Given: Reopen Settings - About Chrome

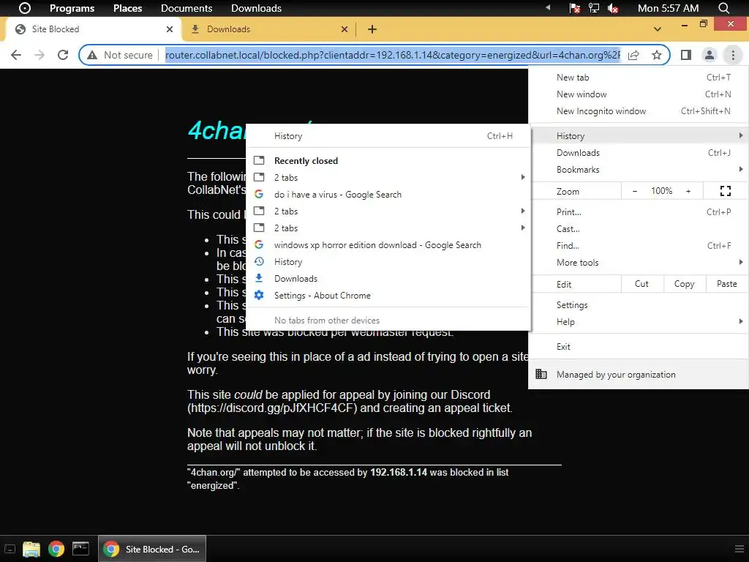Looking at the screenshot, I should [x=388, y=296].
